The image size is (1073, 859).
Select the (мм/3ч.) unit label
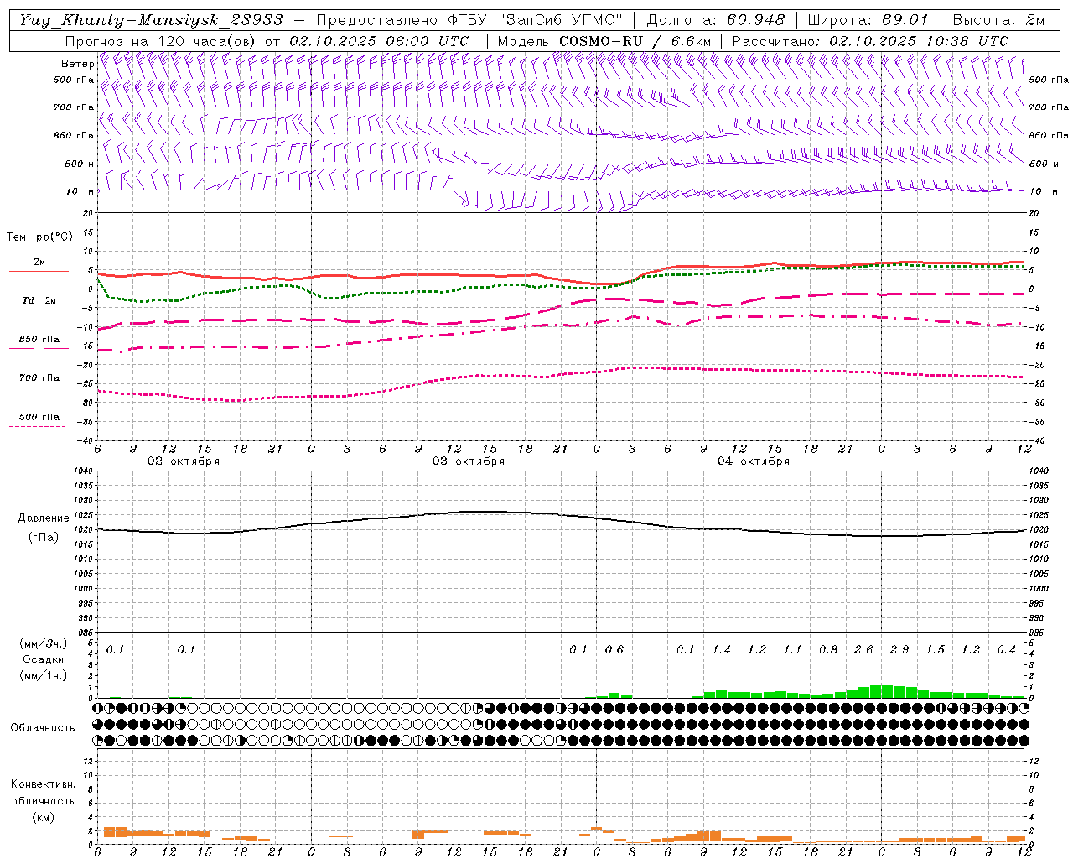pos(44,643)
